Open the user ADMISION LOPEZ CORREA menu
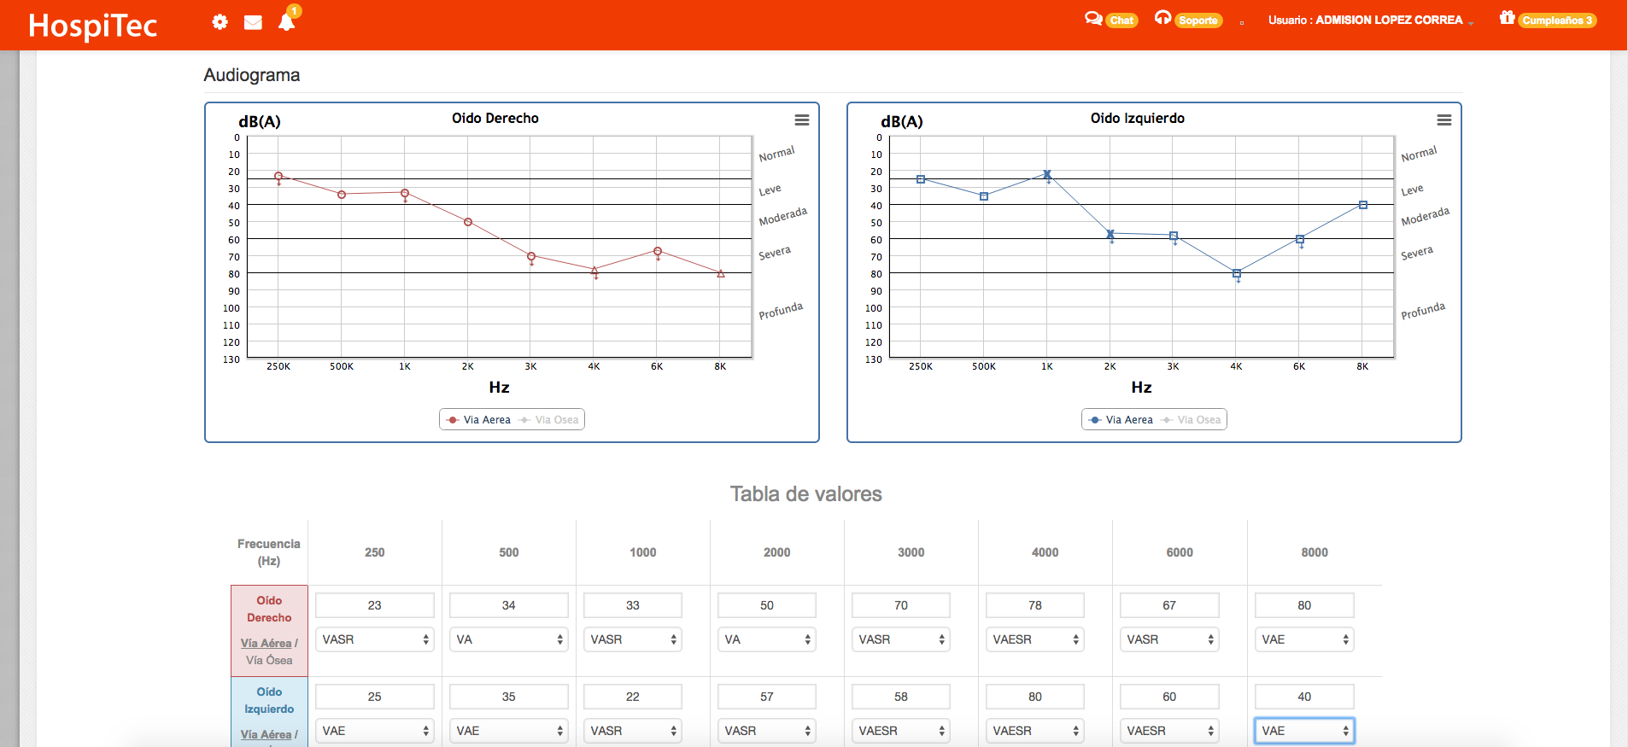 [x=1370, y=20]
